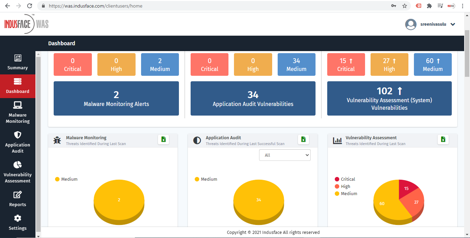
Task: Export Vulnerability Assessment chart to Excel
Action: pyautogui.click(x=443, y=140)
